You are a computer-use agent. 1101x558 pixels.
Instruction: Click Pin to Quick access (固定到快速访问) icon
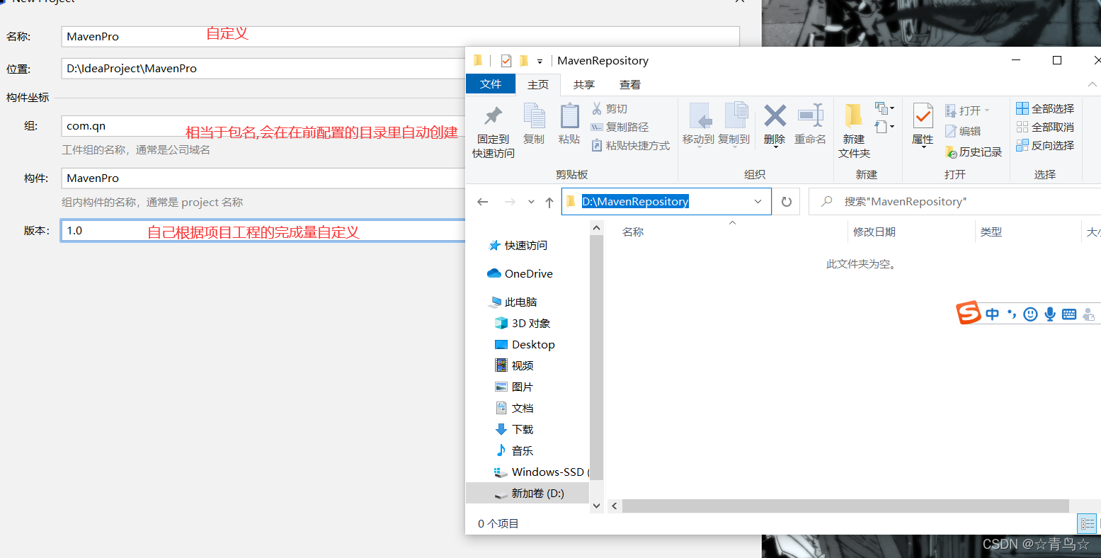pyautogui.click(x=493, y=115)
